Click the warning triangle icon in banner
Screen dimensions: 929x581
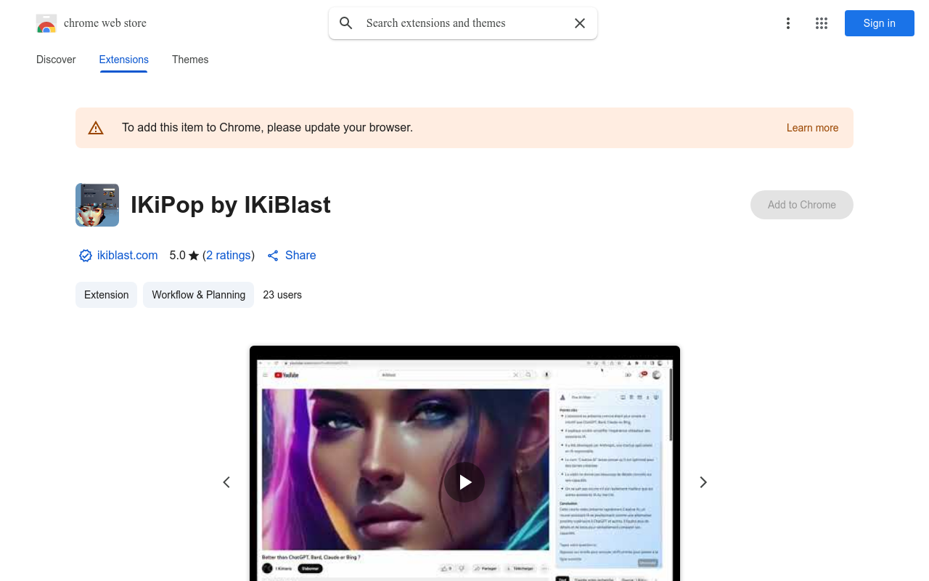coord(96,128)
